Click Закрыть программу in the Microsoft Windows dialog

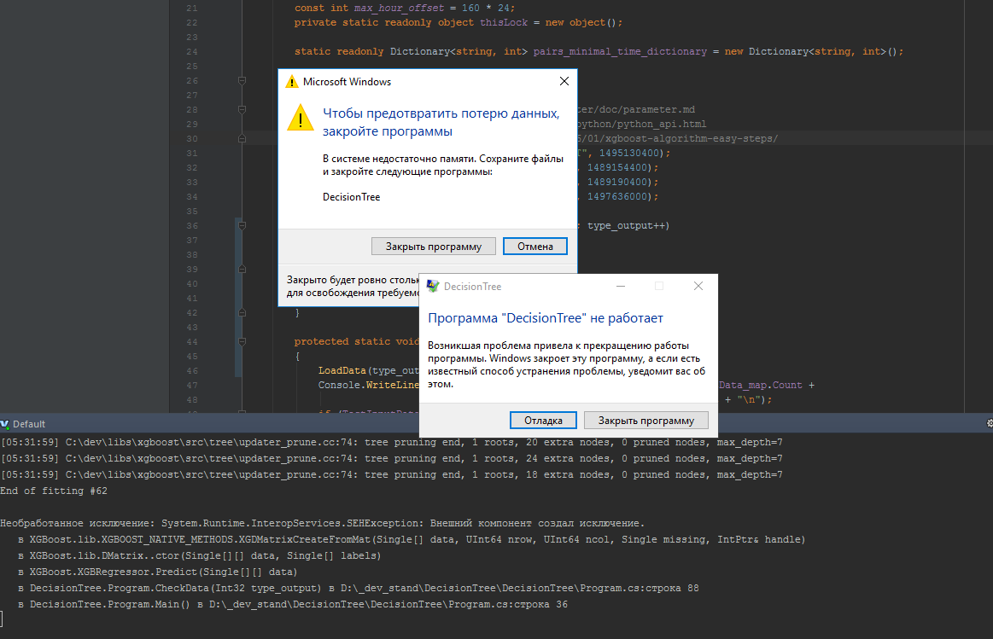[434, 246]
